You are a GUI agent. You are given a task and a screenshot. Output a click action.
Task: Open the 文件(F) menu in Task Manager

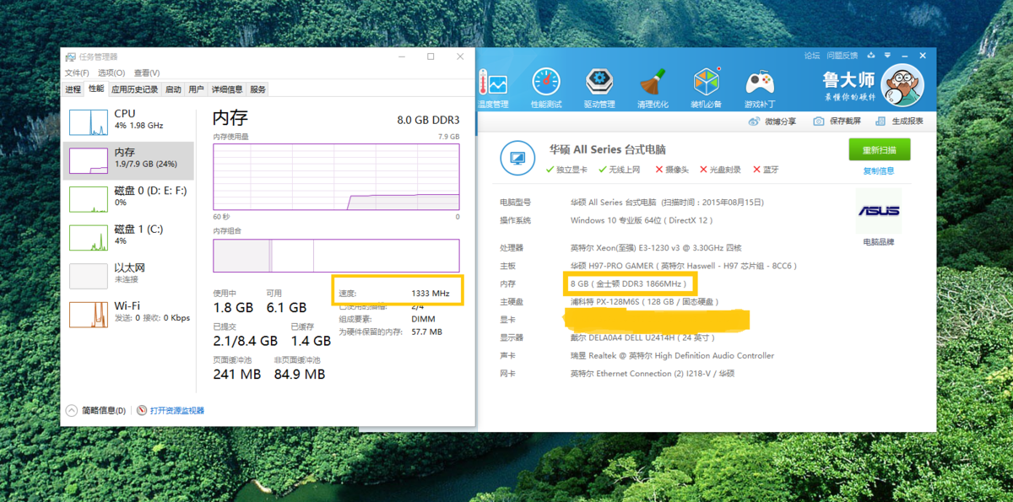coord(78,73)
